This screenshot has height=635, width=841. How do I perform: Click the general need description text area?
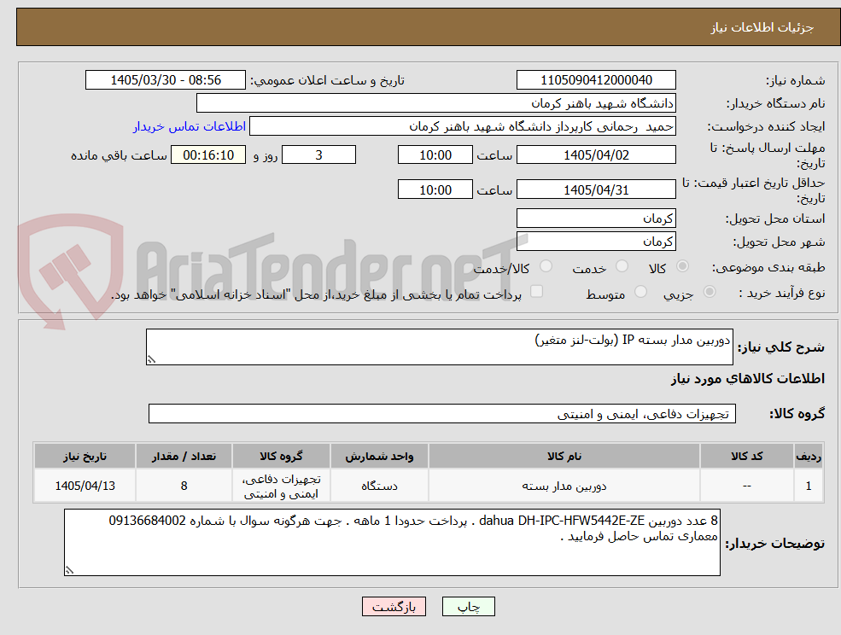point(439,347)
